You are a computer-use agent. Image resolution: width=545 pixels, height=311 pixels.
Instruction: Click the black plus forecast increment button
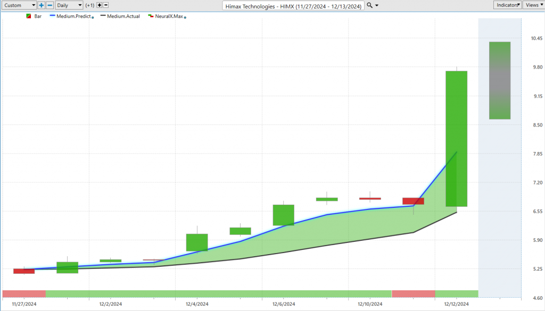click(100, 5)
